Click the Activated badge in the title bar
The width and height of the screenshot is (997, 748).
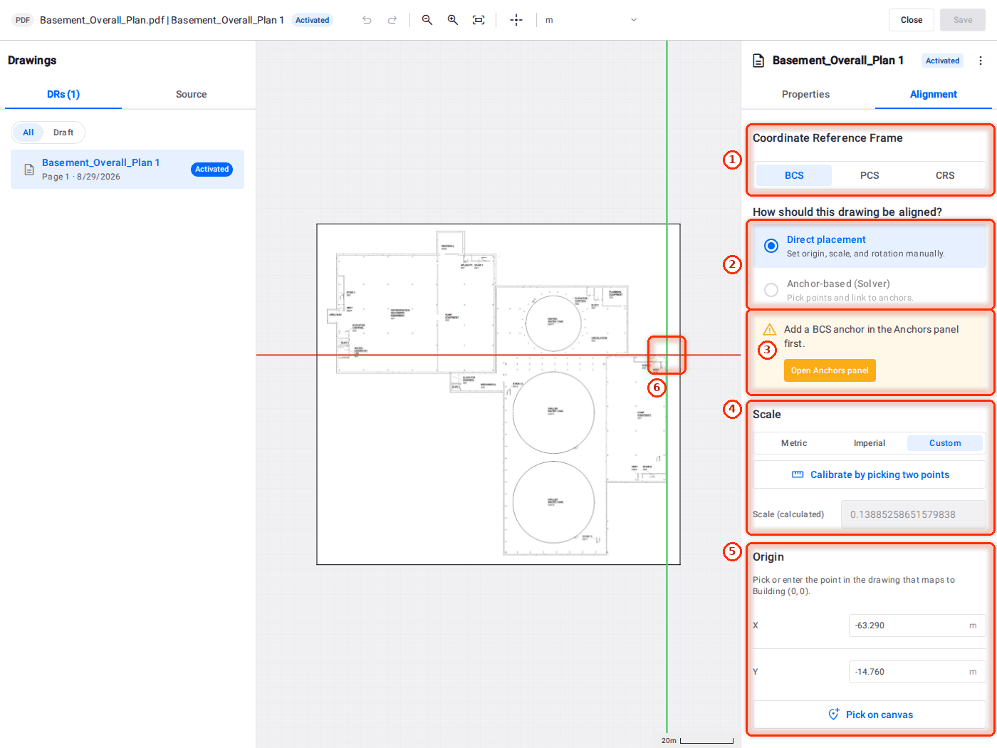click(312, 20)
